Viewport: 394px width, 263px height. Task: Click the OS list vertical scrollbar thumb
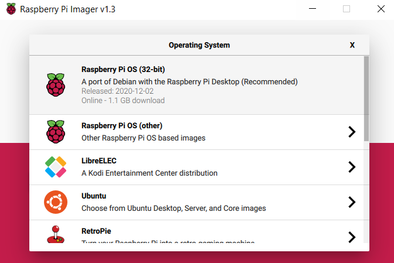tap(366, 98)
